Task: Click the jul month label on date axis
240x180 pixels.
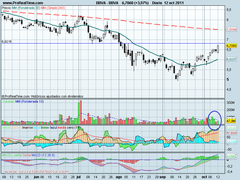Action: pyautogui.click(x=78, y=177)
